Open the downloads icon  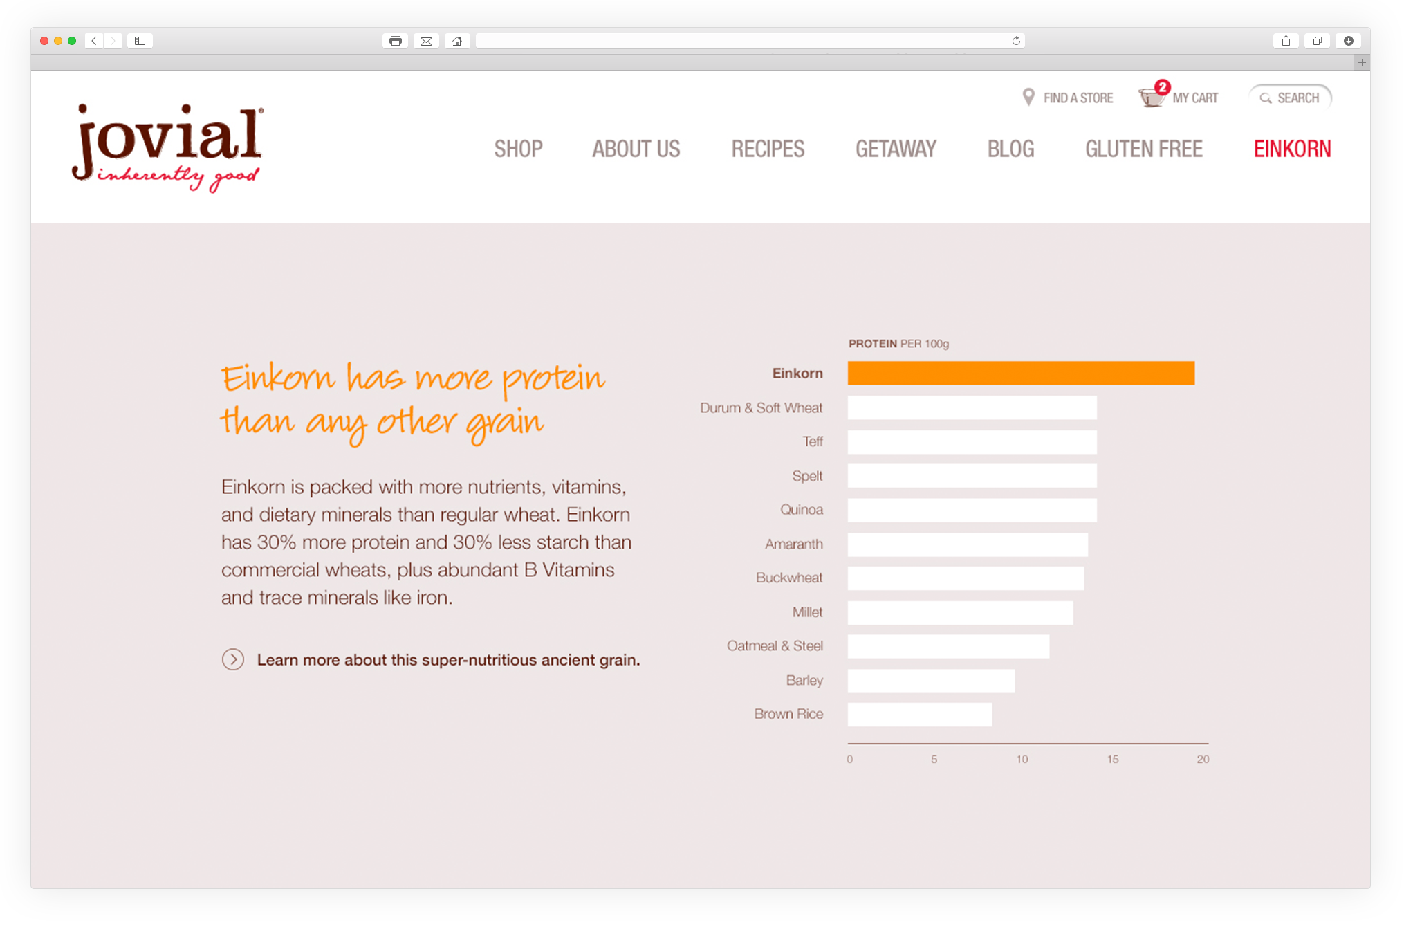point(1348,41)
